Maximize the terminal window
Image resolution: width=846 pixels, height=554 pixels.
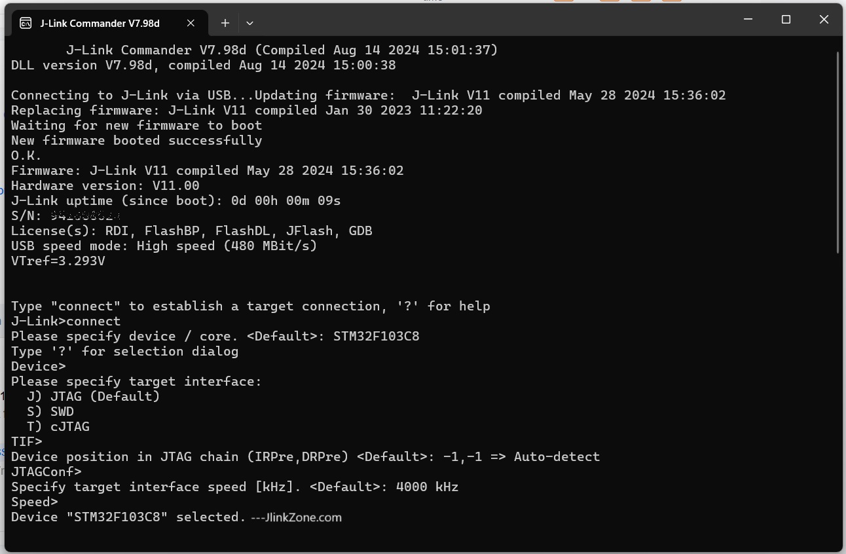pos(786,20)
